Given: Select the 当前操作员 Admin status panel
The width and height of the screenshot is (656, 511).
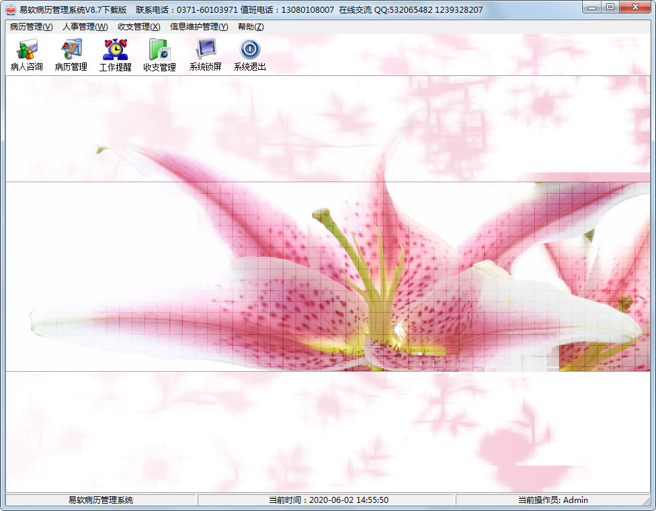Looking at the screenshot, I should pyautogui.click(x=552, y=500).
